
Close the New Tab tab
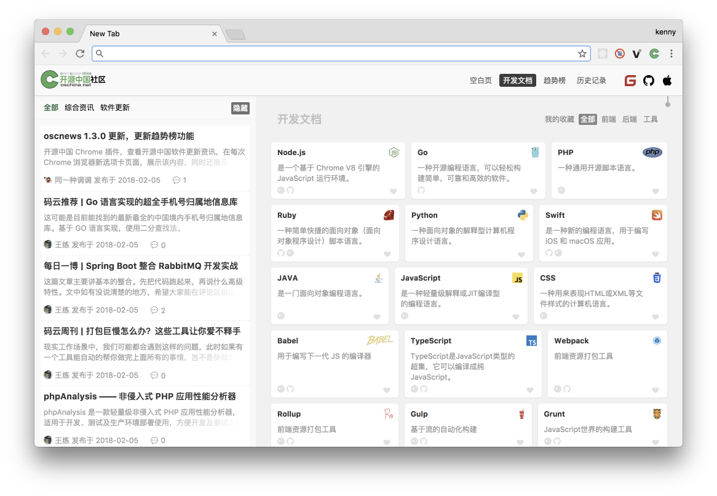click(x=215, y=34)
